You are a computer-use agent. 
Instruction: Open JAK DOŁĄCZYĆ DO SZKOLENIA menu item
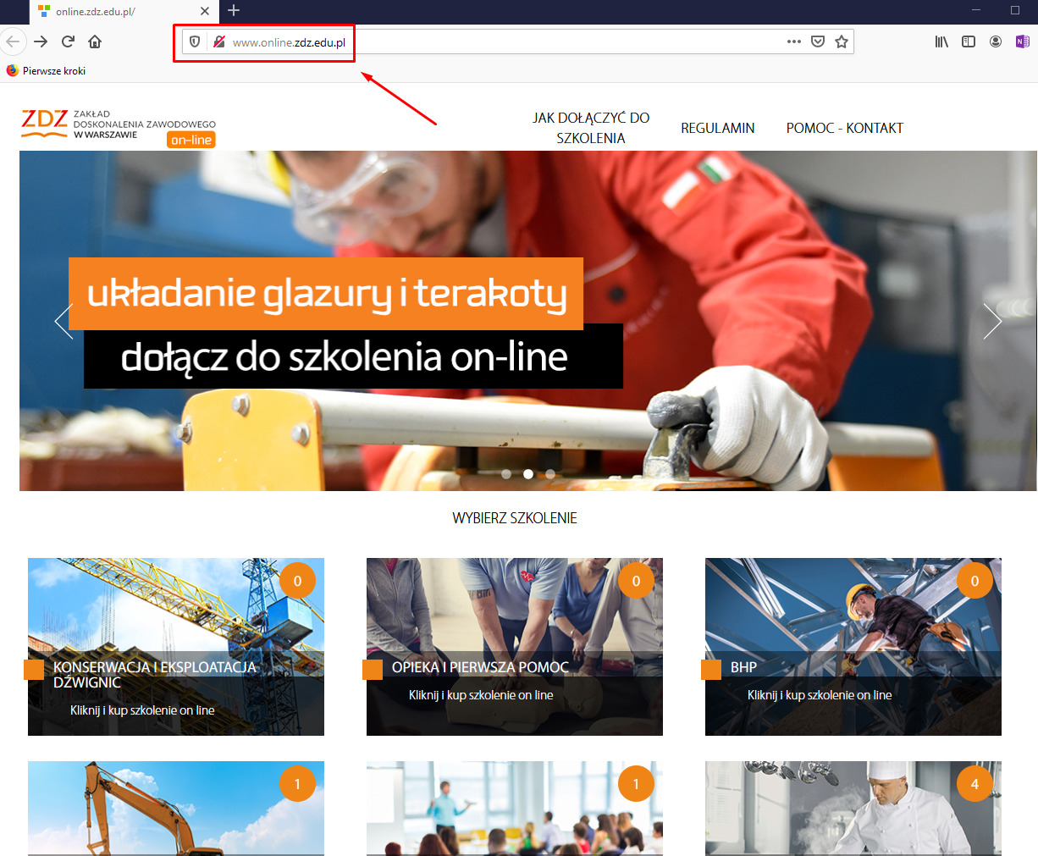[x=591, y=128]
